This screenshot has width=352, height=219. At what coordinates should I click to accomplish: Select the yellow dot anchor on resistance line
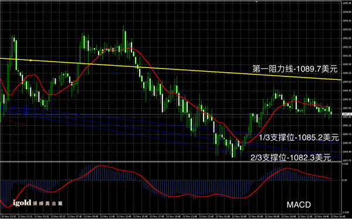(x=31, y=60)
